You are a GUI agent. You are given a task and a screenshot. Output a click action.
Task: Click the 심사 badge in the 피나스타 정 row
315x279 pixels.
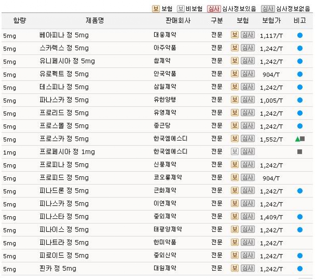point(248,216)
